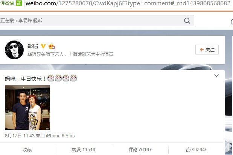This screenshot has height=155, width=233.
Task: Click the home icon at top right
Action: tap(232, 21)
